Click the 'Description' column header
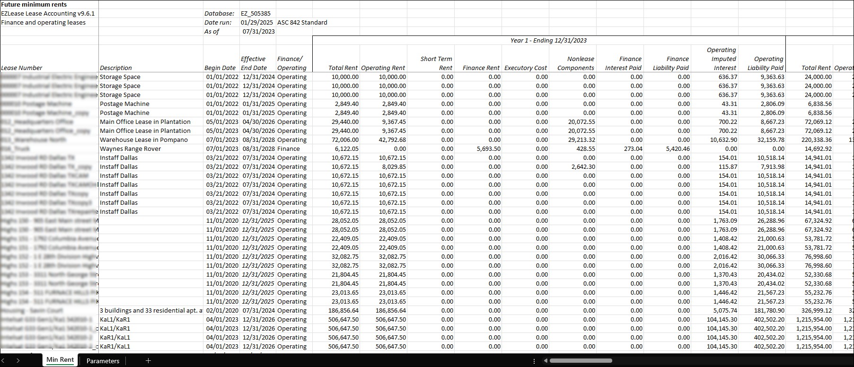This screenshot has height=367, width=854. pyautogui.click(x=116, y=68)
